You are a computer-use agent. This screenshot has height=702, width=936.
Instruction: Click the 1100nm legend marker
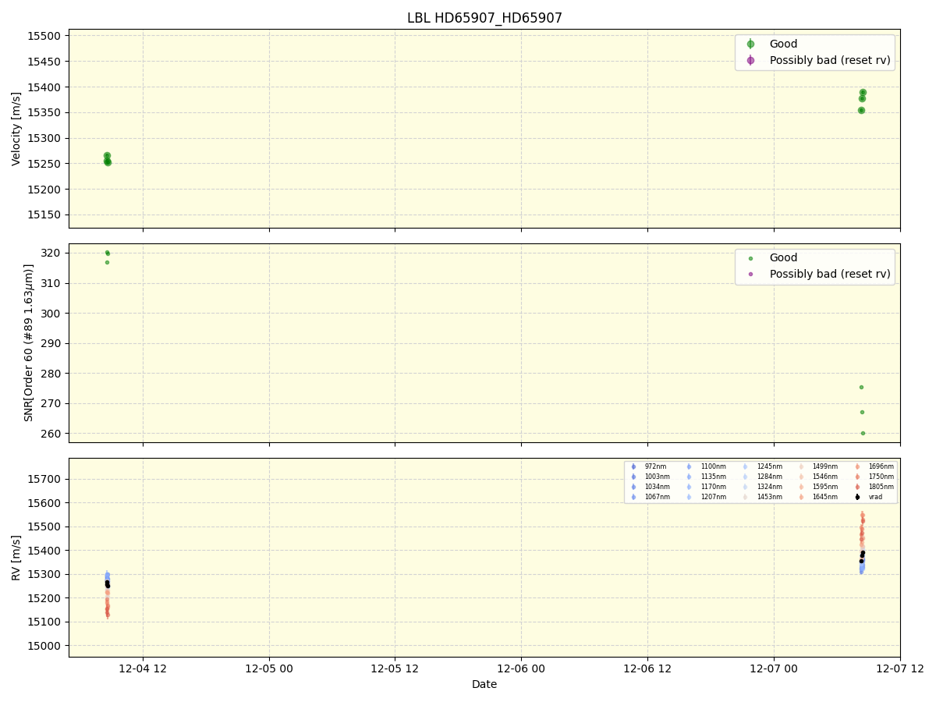click(x=690, y=466)
